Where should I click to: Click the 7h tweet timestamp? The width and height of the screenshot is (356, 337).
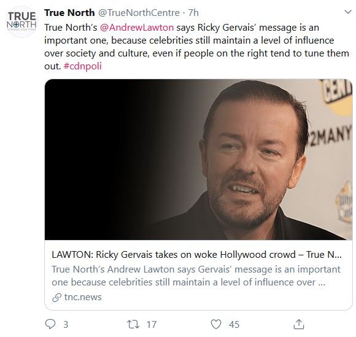click(x=193, y=13)
